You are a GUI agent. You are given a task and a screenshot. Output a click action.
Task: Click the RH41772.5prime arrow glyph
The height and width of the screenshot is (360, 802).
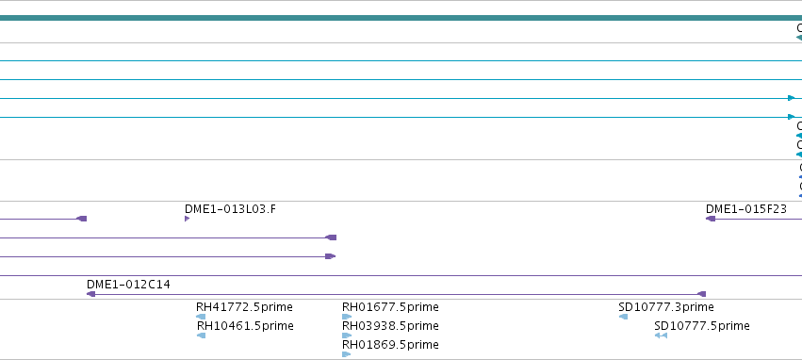click(x=201, y=317)
